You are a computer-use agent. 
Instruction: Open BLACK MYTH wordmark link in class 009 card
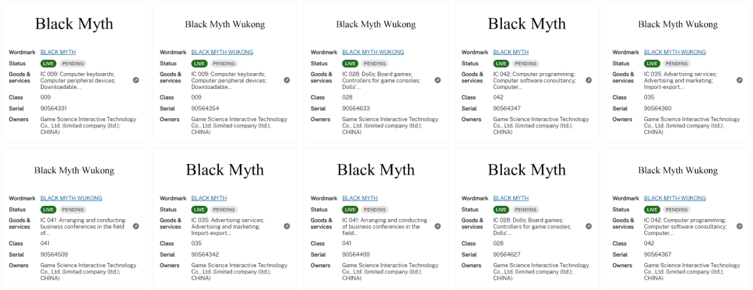58,52
